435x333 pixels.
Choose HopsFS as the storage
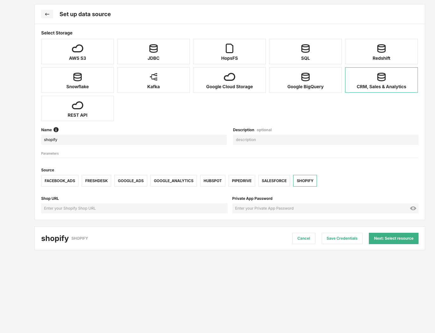pos(229,51)
